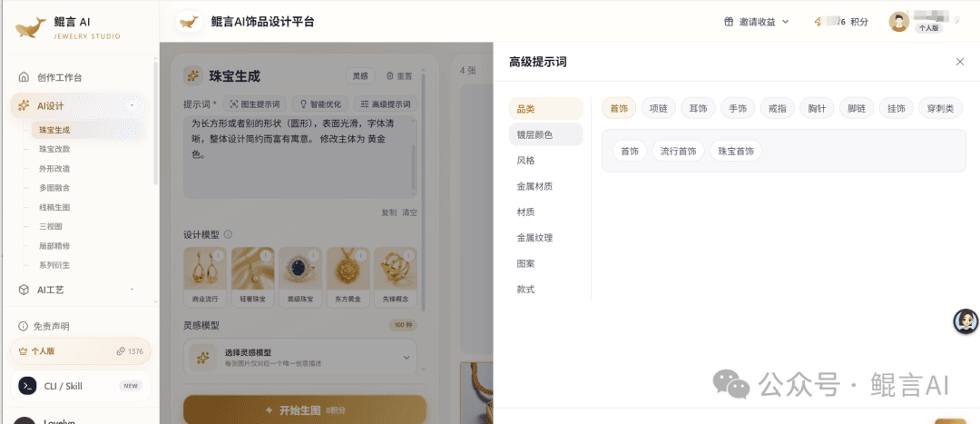Click the whale avatar next to the platform title
Screen dimensions: 980x424
click(x=188, y=21)
